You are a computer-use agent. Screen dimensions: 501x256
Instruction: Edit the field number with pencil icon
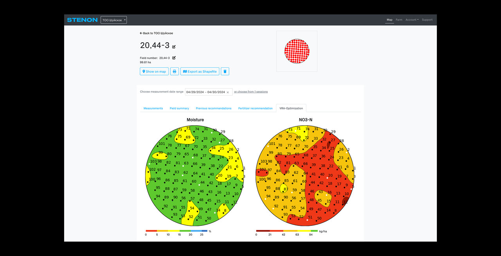click(x=174, y=58)
